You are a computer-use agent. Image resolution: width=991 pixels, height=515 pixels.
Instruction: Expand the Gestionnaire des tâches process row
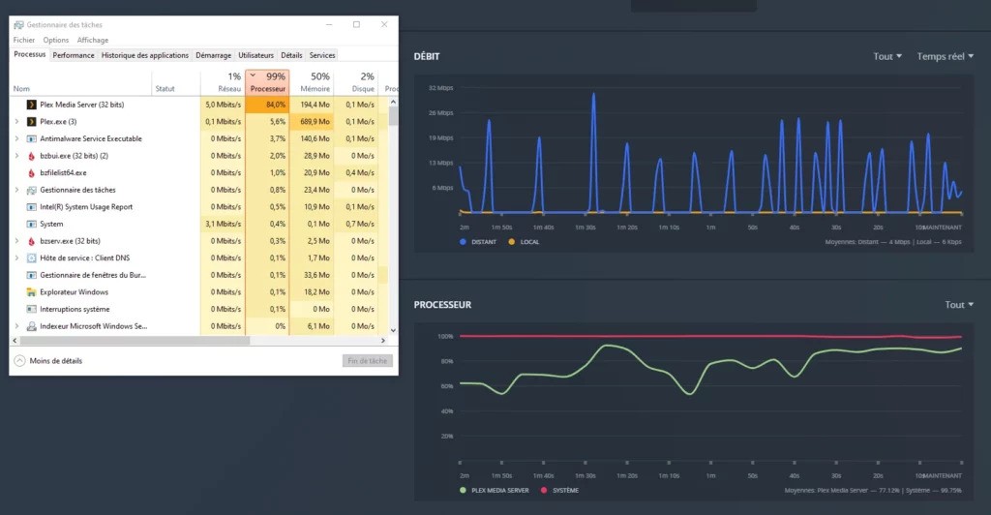(x=17, y=190)
